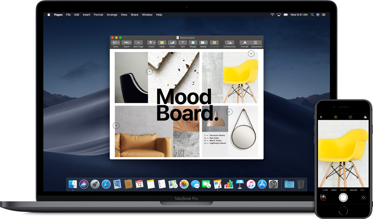Open Spotlight search in the menu bar
Image resolution: width=373 pixels, height=219 pixels.
tap(312, 15)
